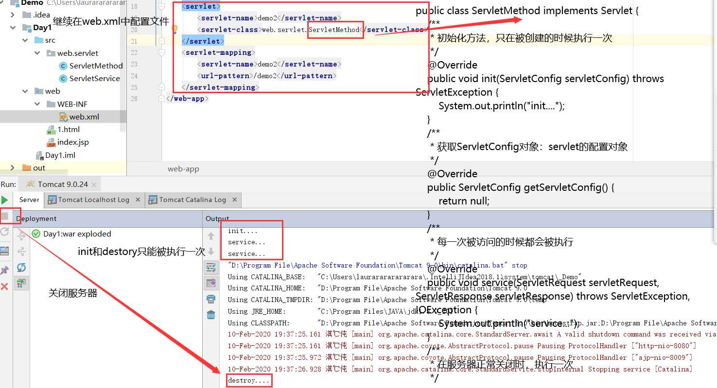Click the web-app breadcrumb below the editor

[x=183, y=169]
